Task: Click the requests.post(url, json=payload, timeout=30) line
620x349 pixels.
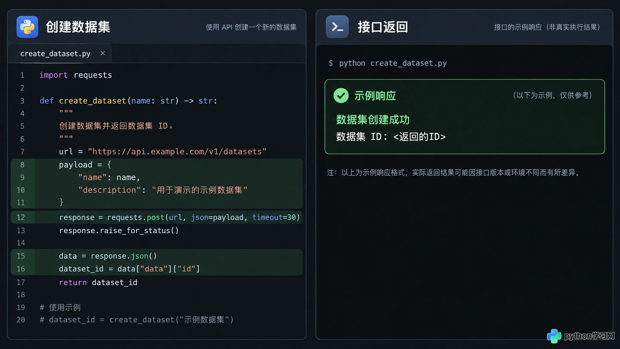Action: click(180, 218)
